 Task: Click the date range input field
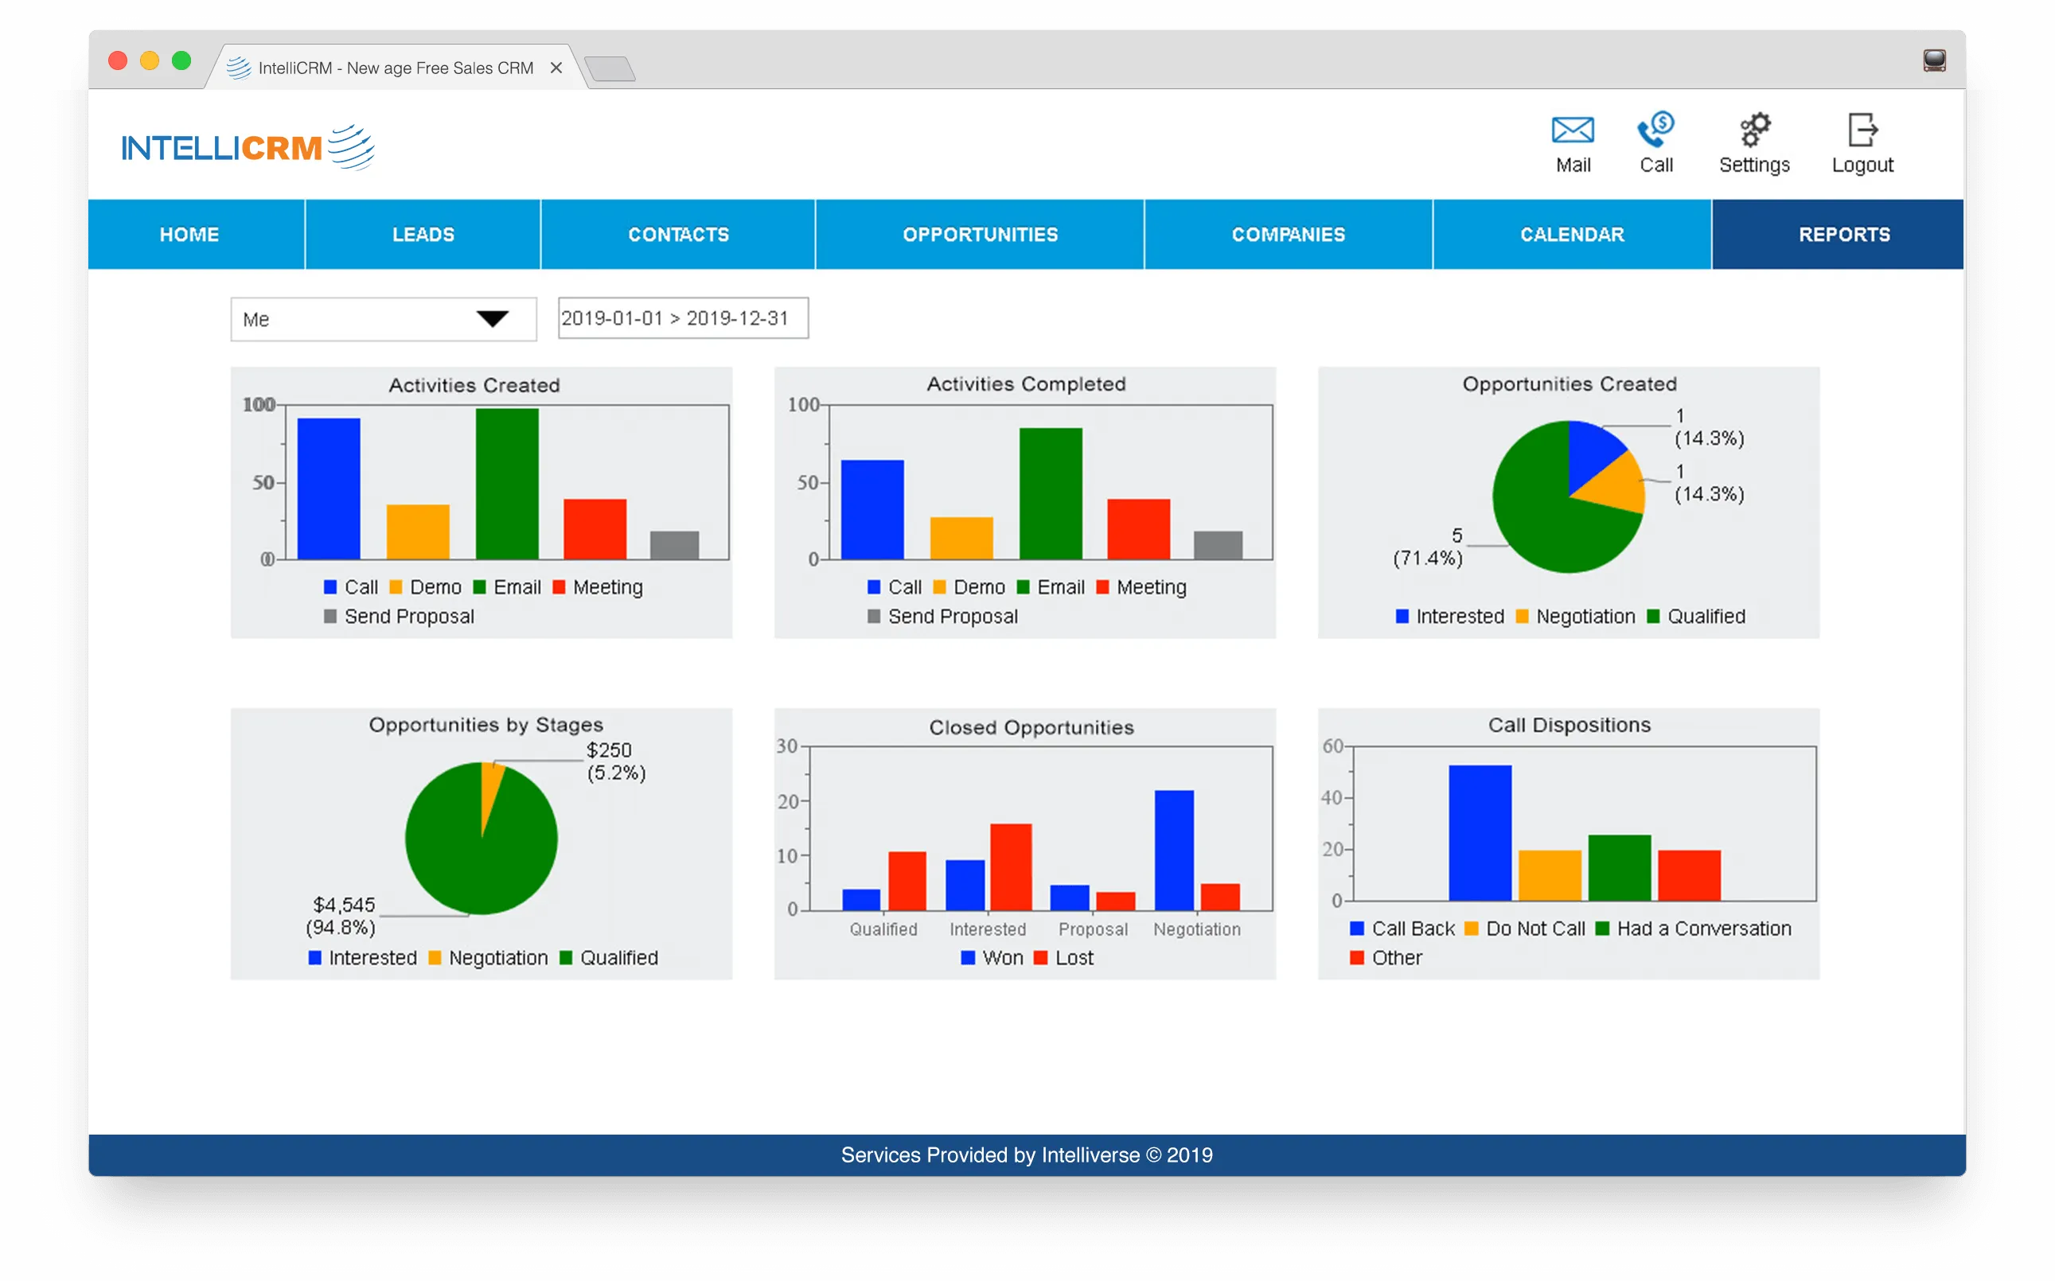(682, 318)
